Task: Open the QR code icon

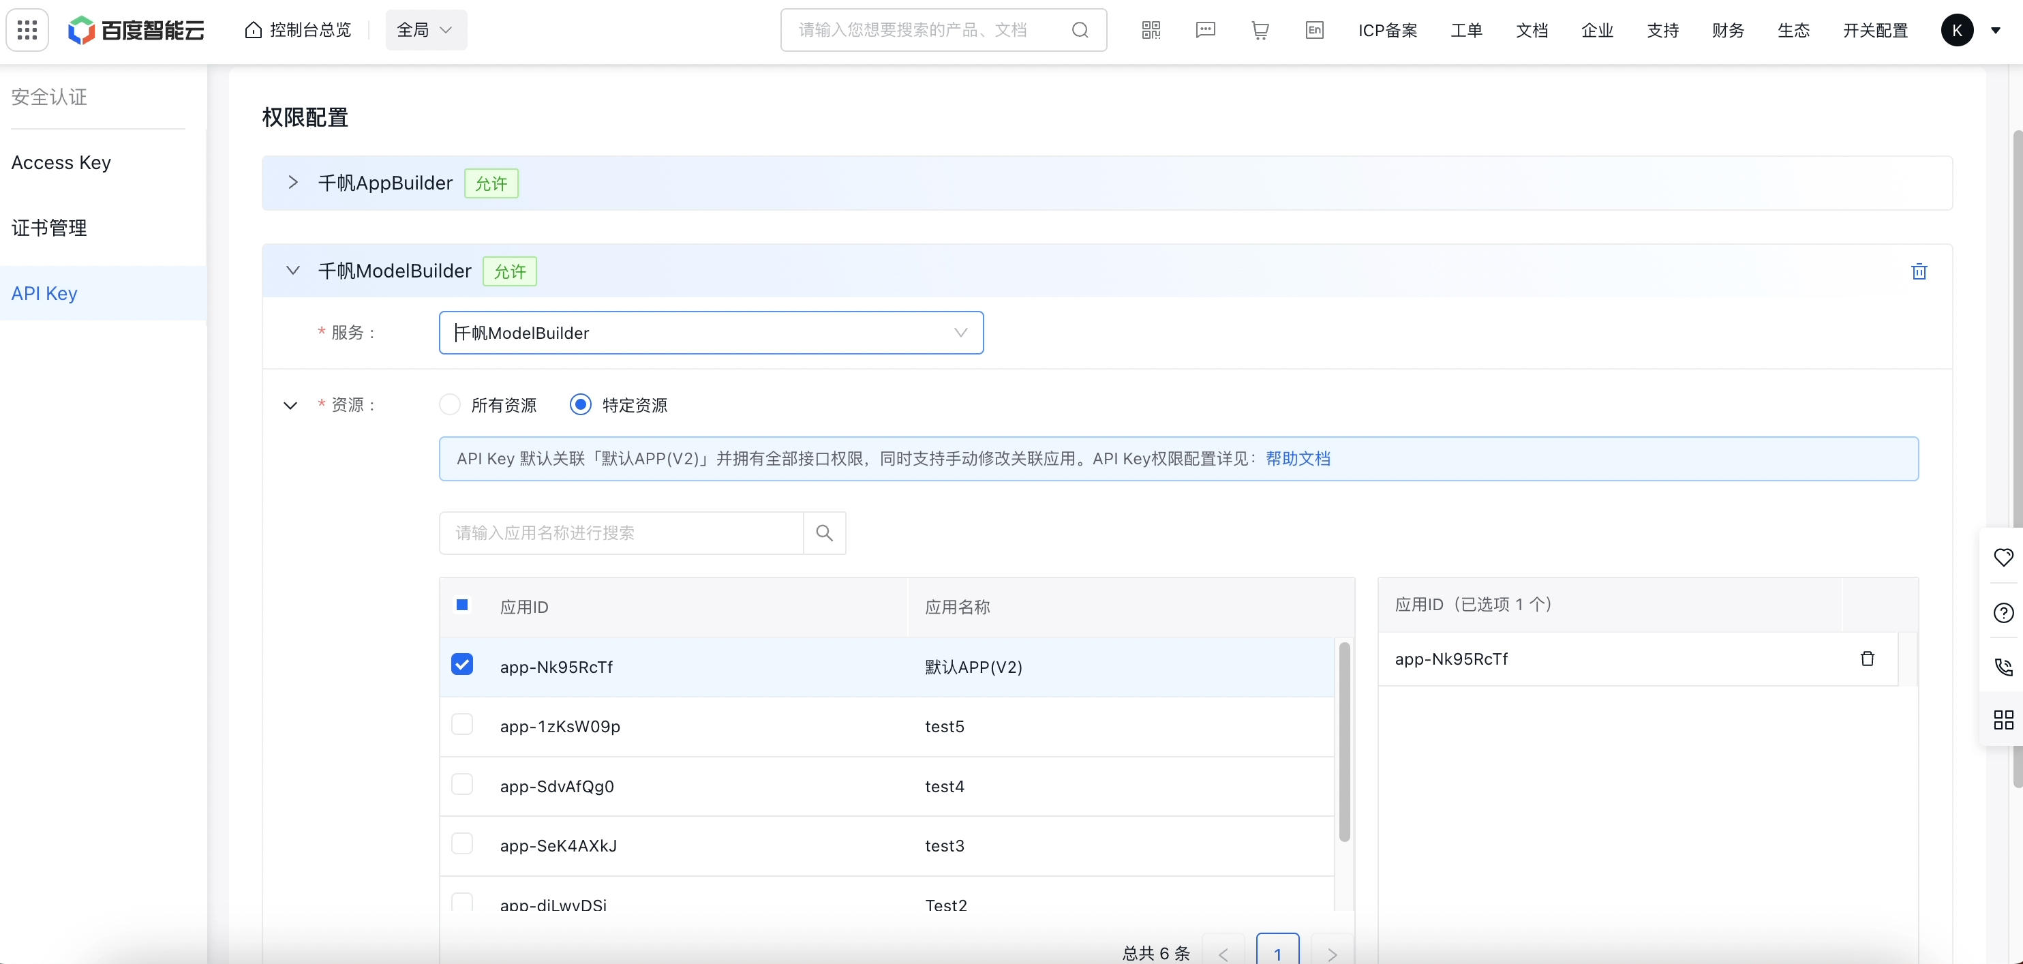Action: [x=1151, y=30]
